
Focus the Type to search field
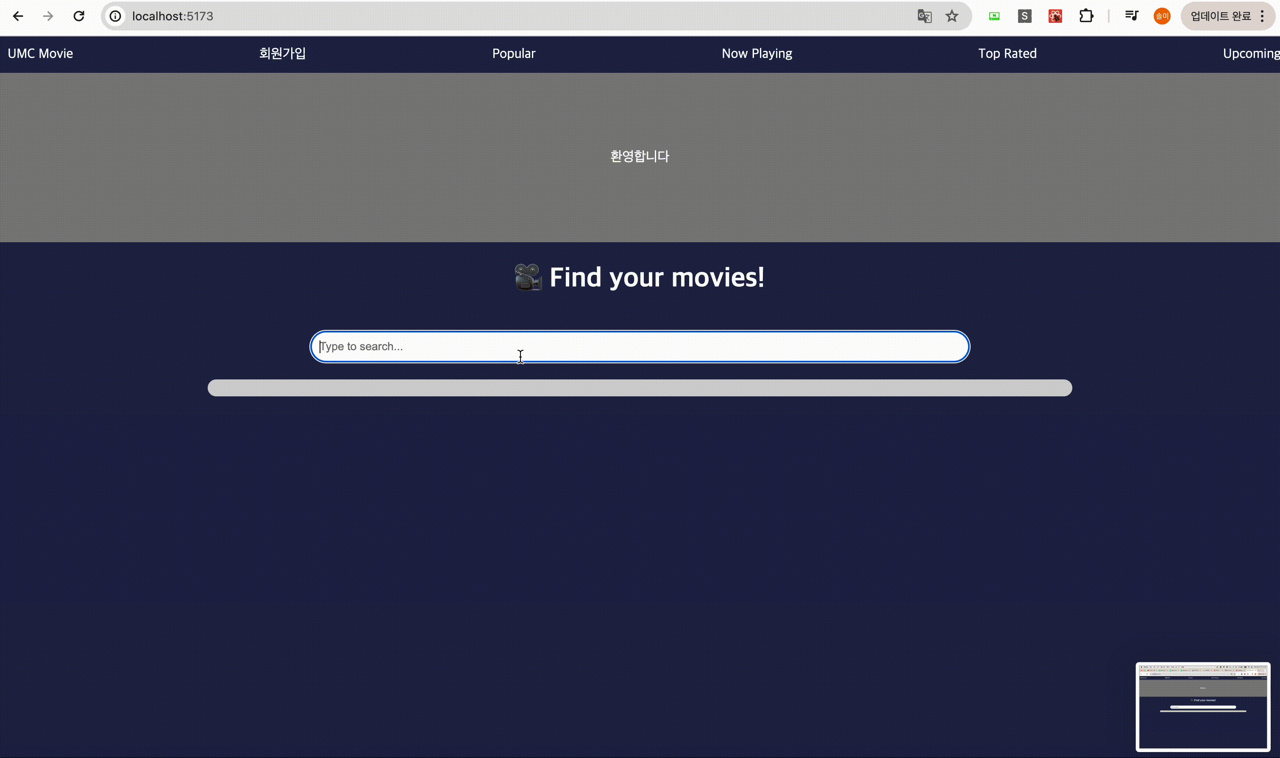[639, 346]
